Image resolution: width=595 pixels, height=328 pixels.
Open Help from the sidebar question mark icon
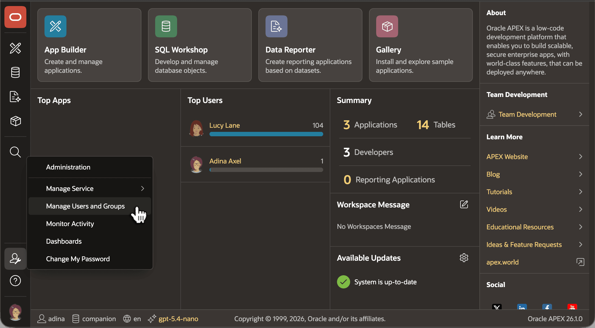coord(15,280)
